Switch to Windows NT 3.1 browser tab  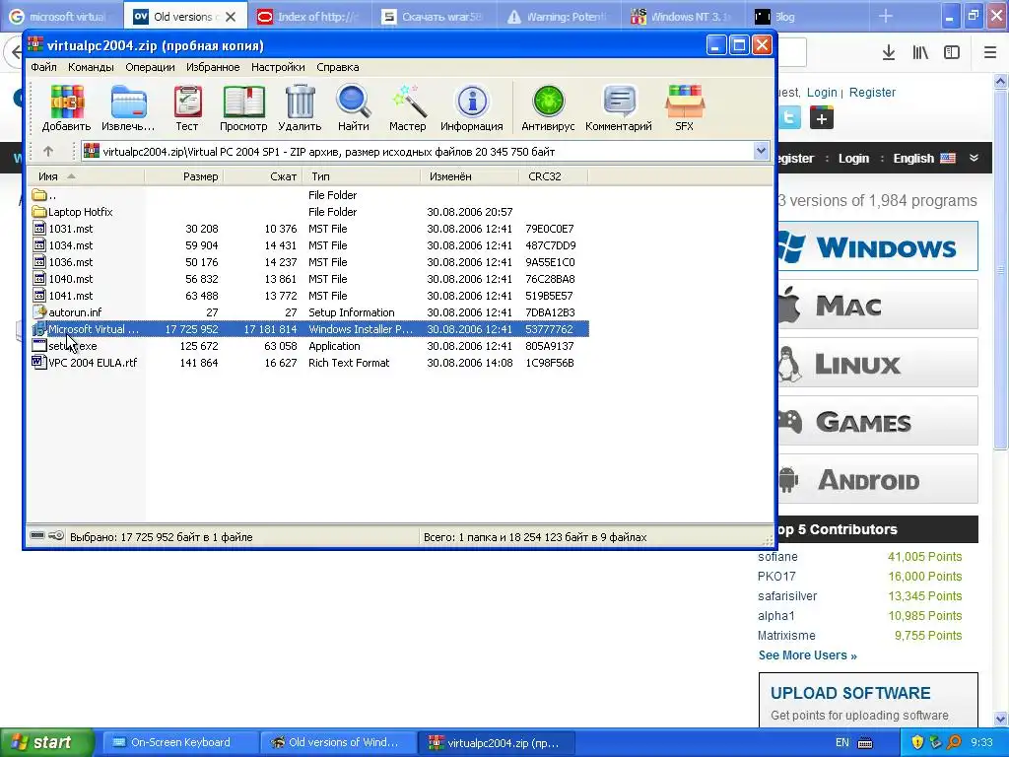(681, 17)
